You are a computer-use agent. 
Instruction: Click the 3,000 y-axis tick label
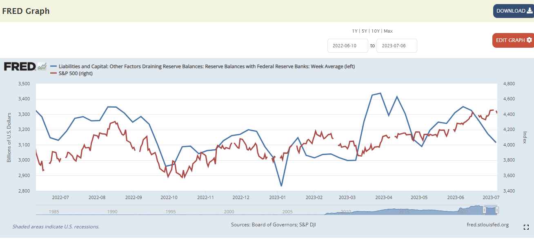(24, 160)
